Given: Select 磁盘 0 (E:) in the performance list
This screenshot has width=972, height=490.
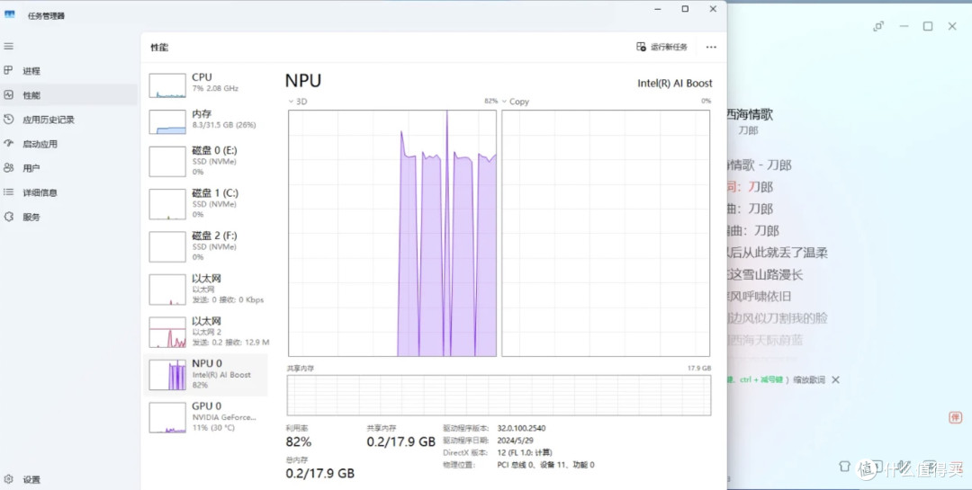Looking at the screenshot, I should coord(206,161).
